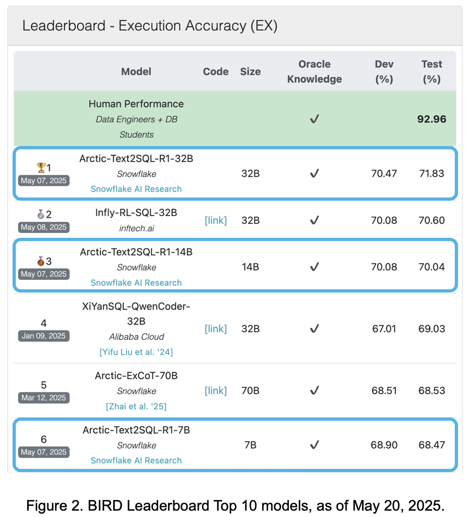472x517 pixels.
Task: Click the checkmark in the Arctic-Text2SQL-R1-7B row
Action: (x=314, y=445)
